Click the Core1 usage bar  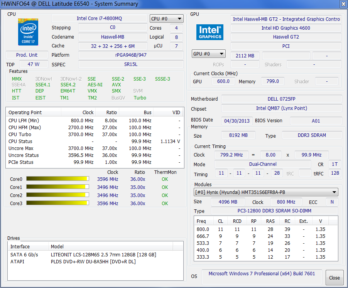coord(58,187)
